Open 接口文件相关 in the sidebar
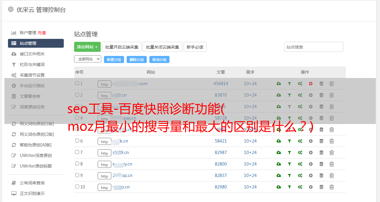The height and width of the screenshot is (202, 380). point(32,54)
